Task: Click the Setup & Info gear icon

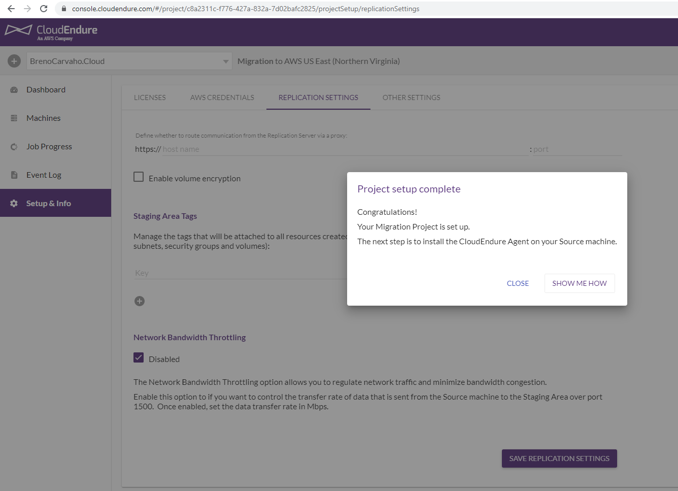Action: tap(14, 204)
